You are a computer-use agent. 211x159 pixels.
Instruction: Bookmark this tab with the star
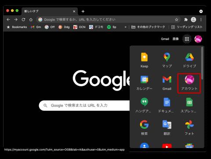[176, 20]
